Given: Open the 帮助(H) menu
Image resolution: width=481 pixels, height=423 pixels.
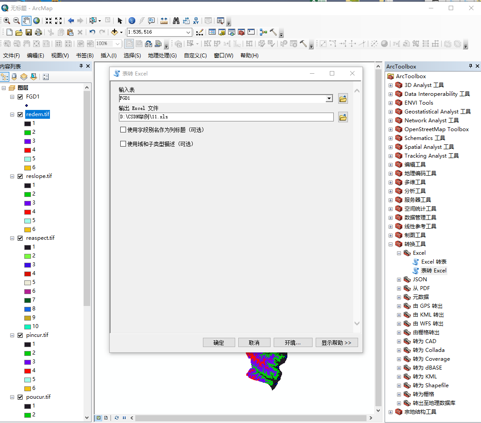Looking at the screenshot, I should [x=249, y=56].
